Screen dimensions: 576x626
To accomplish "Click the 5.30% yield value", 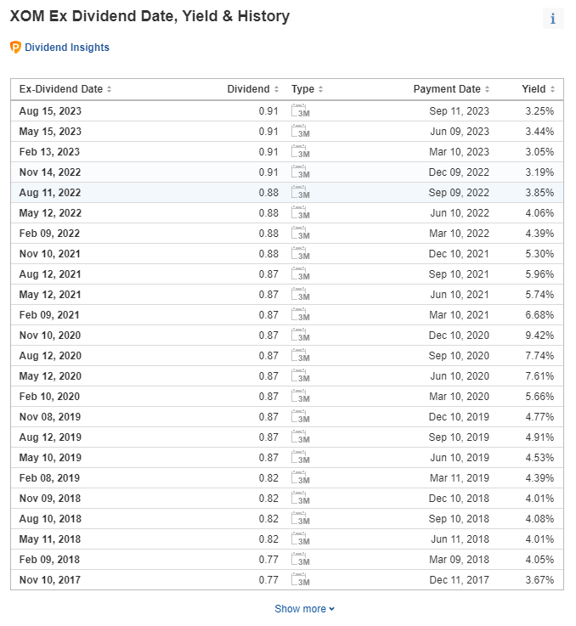I will tap(539, 253).
